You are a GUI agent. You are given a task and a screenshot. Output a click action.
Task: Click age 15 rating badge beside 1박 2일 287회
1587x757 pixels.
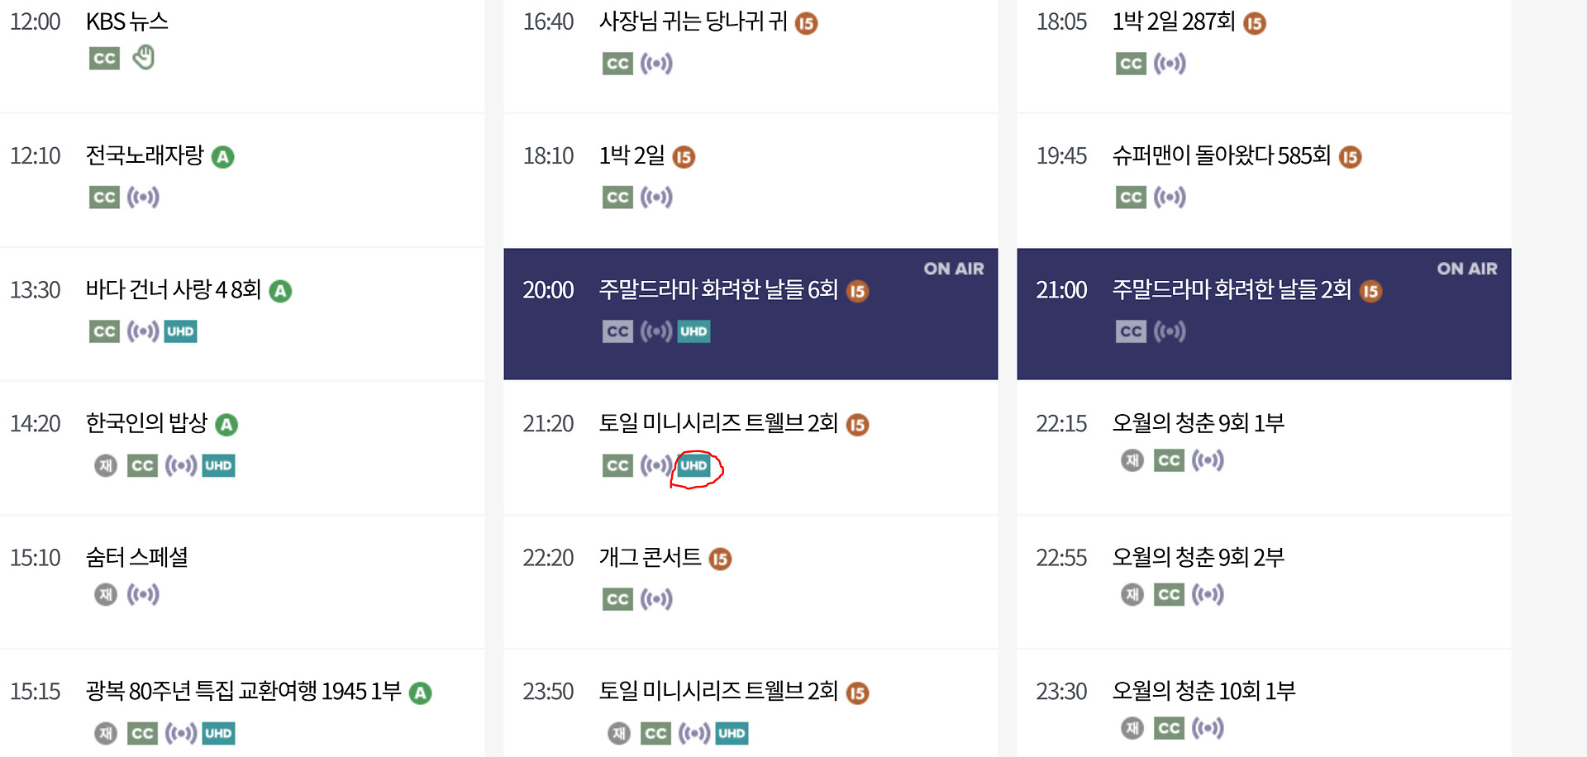[x=1254, y=23]
